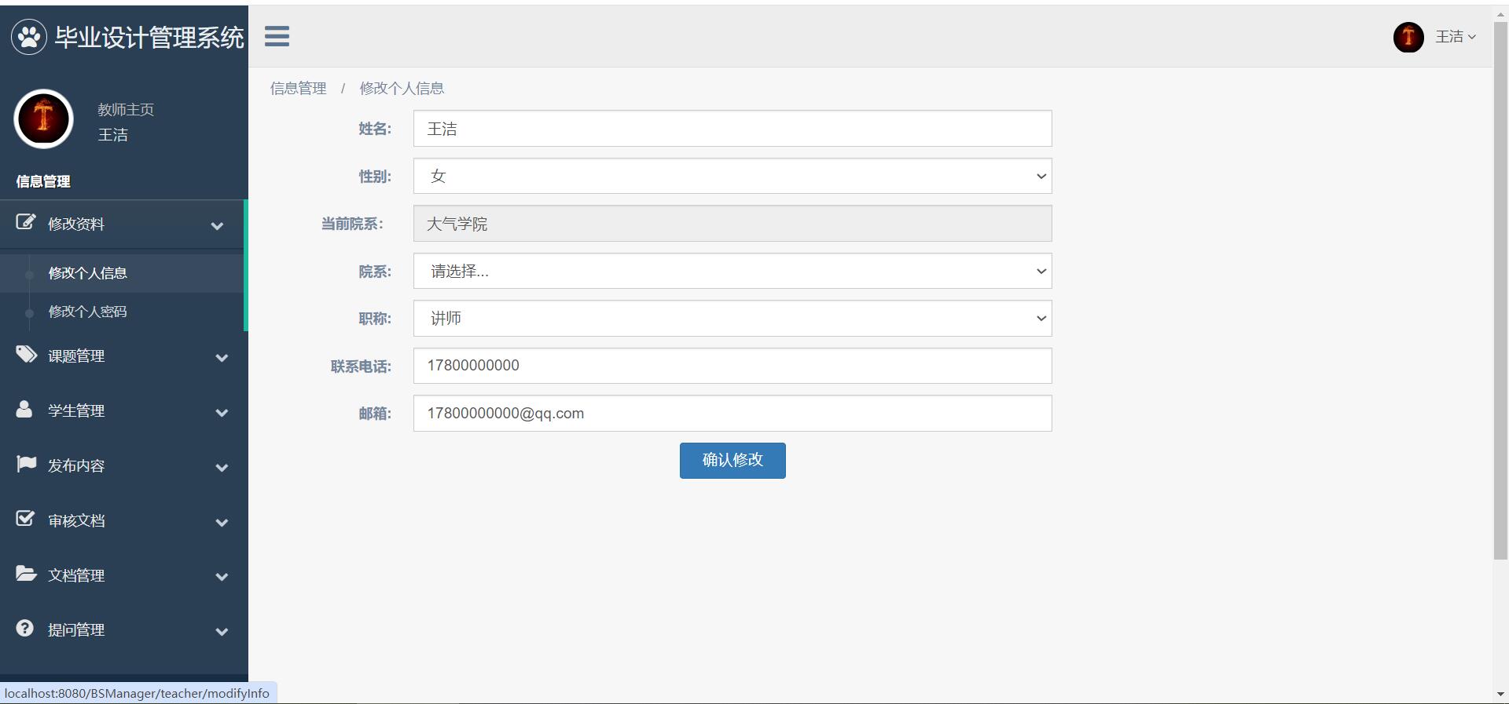Click the 修改个人信息 breadcrumb link
Viewport: 1509px width, 704px height.
[x=402, y=89]
